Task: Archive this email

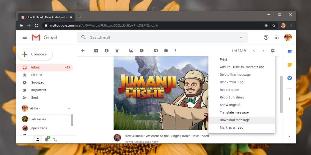Action: coord(96,51)
